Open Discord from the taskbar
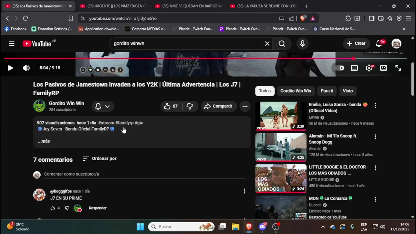The height and width of the screenshot is (234, 416). 262,227
